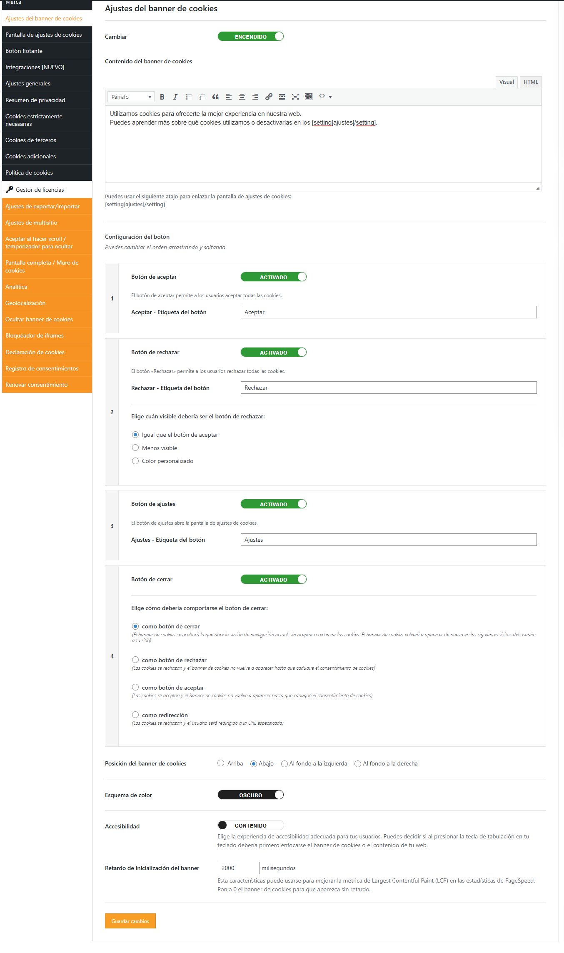Toggle the Cambiar ENCENDIDO switch
564x953 pixels.
[x=251, y=37]
